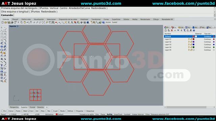The width and height of the screenshot is (216, 121).
Task: Click the layers panel horizontal scrollbar
Action: tap(186, 107)
